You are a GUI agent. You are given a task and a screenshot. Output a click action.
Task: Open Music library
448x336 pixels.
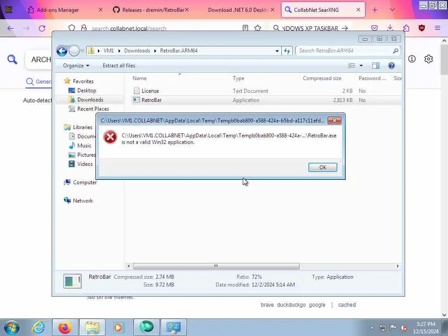click(x=84, y=145)
